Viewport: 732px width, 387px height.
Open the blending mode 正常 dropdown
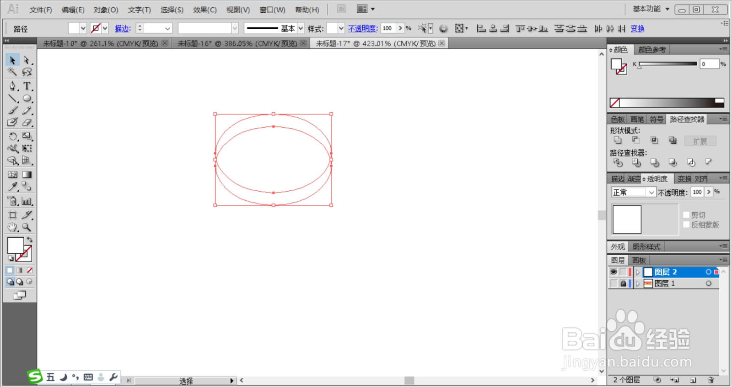coord(634,192)
